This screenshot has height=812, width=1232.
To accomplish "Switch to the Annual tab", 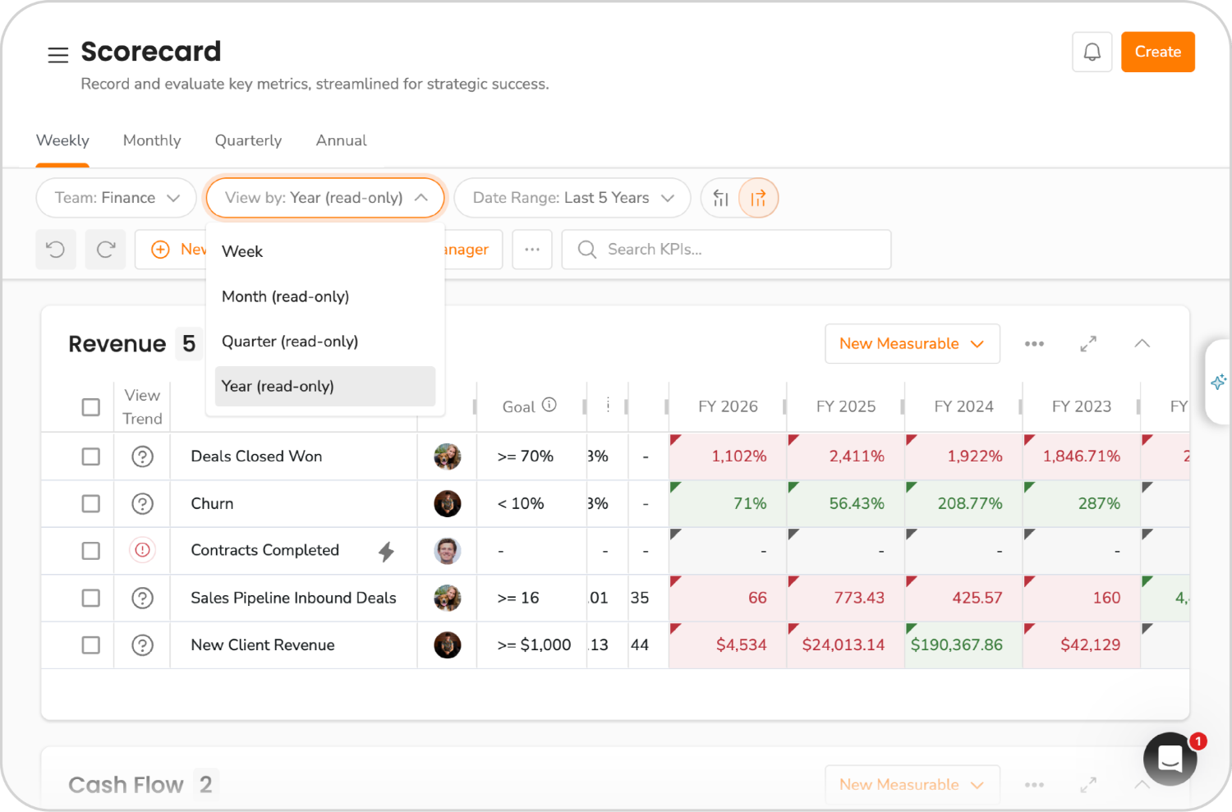I will coord(341,140).
